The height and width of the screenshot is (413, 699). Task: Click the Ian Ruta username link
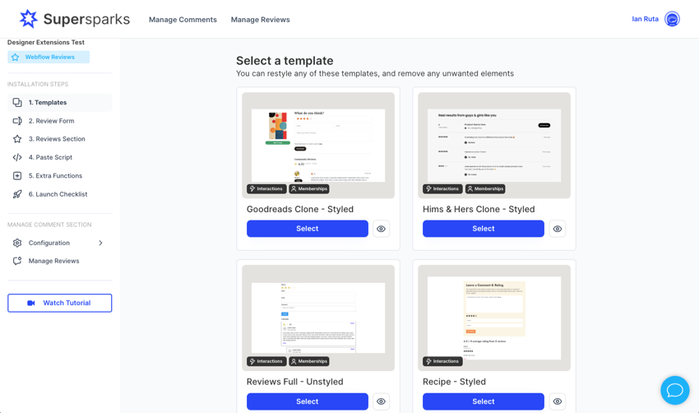click(x=645, y=19)
